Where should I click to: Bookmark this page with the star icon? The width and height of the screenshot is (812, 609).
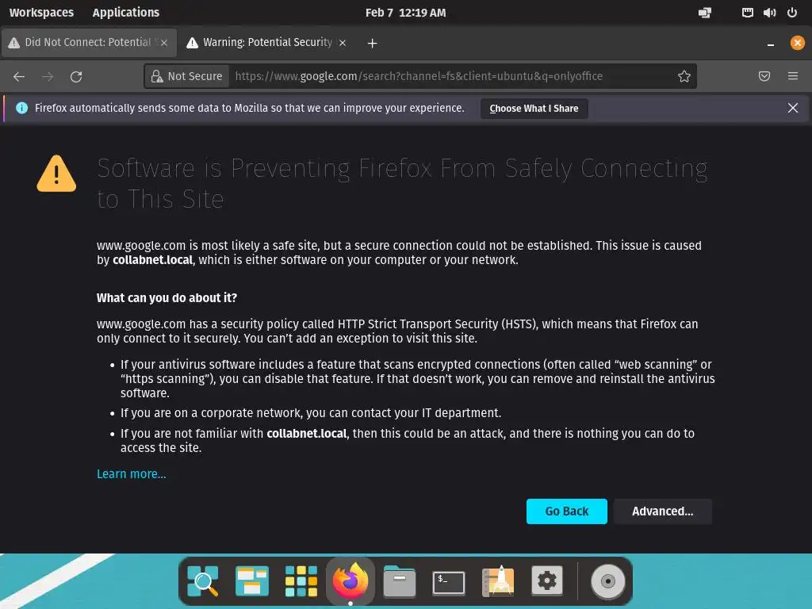click(x=684, y=77)
